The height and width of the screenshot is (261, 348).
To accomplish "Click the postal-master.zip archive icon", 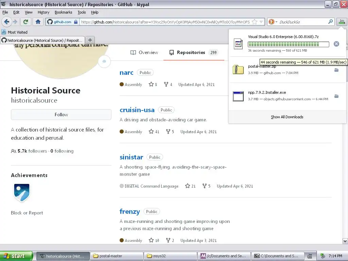I will [238, 70].
